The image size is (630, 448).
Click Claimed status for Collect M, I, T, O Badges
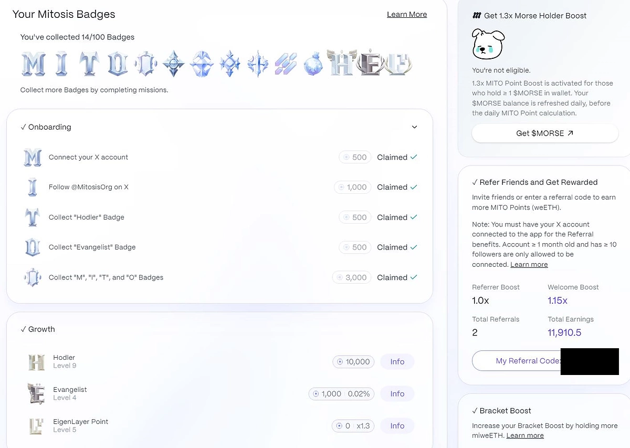click(x=397, y=277)
